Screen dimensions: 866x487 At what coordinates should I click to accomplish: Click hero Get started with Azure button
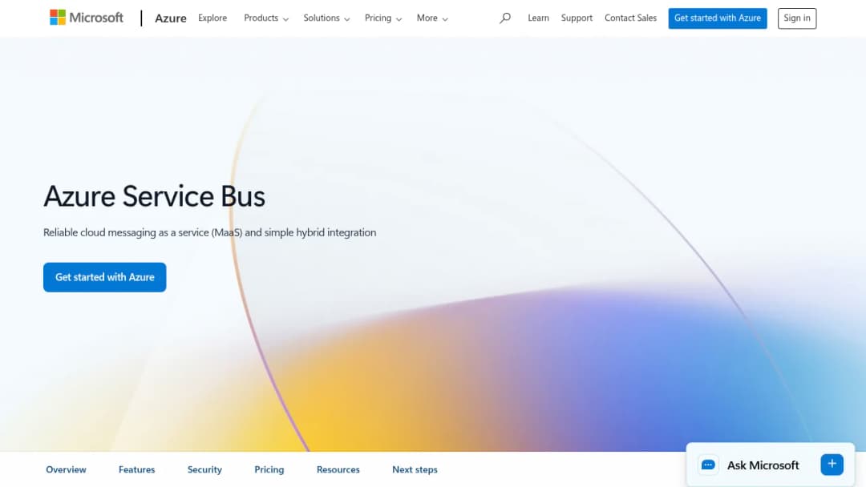click(x=105, y=277)
